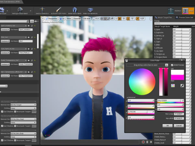Pick a color with the eyedropper in Color Picker

tap(182, 86)
